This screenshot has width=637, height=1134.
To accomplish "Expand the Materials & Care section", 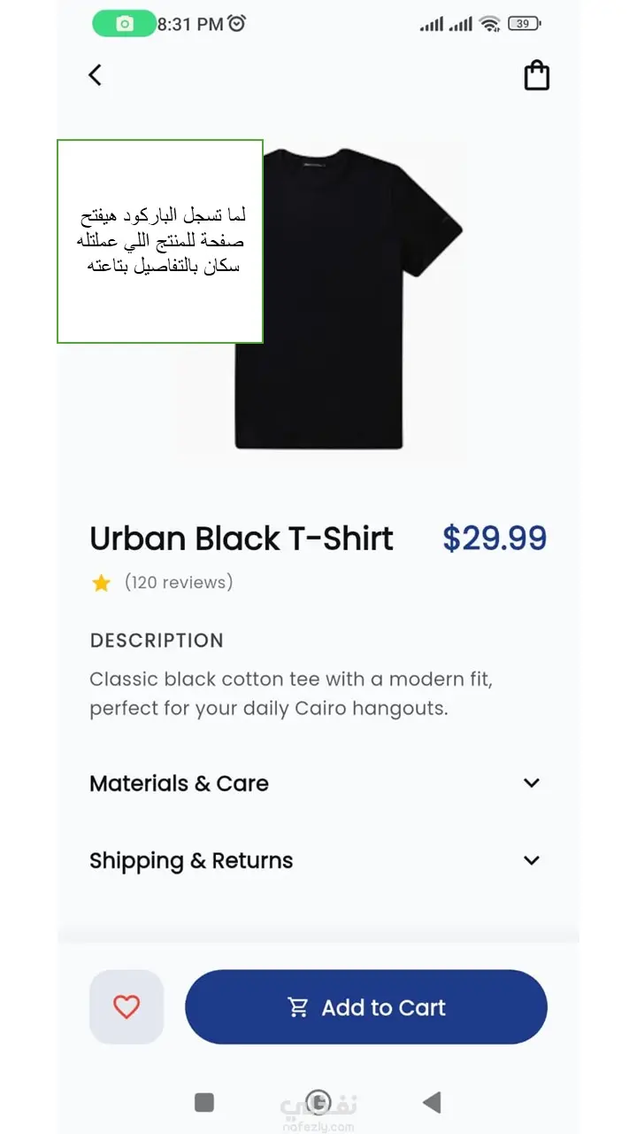I will (531, 783).
